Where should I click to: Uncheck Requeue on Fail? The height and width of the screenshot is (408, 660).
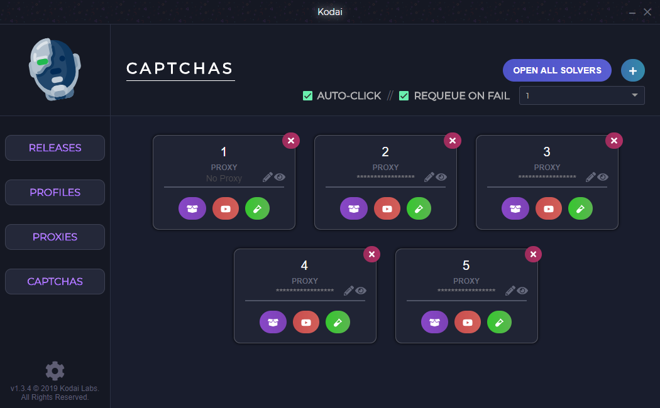[x=404, y=96]
